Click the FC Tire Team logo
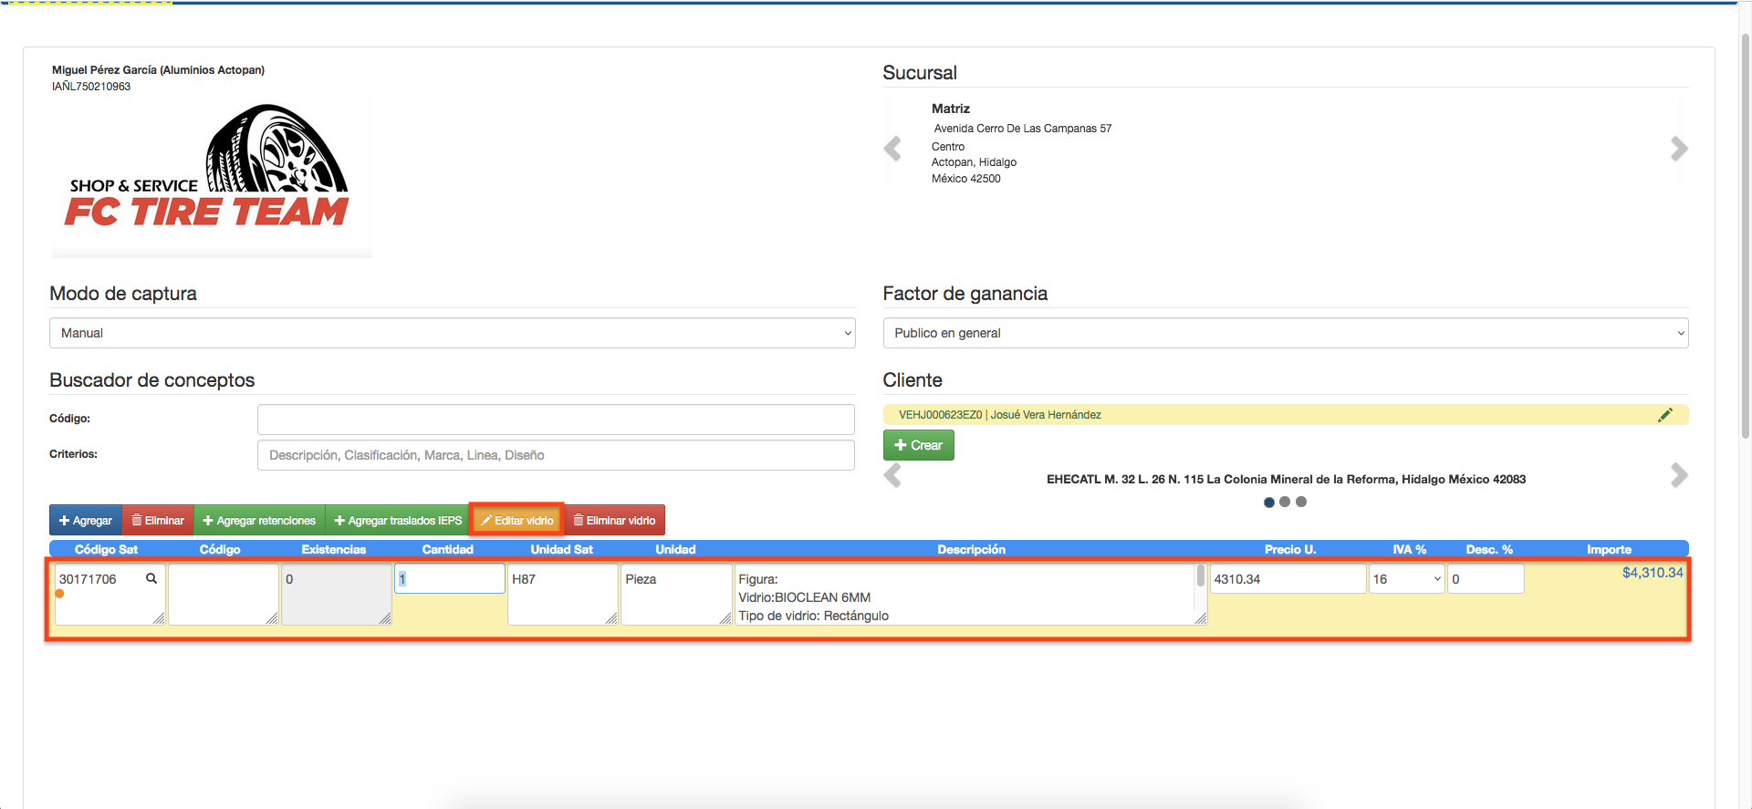The image size is (1752, 809). pos(211,172)
